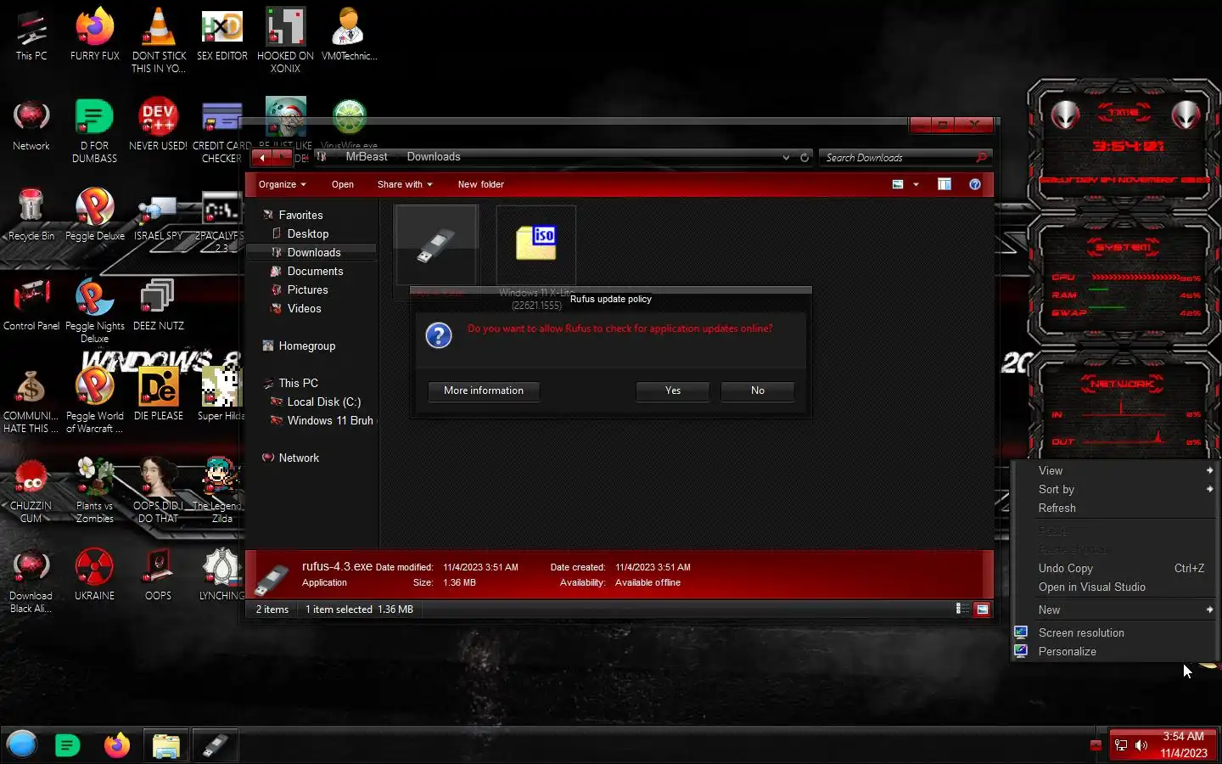
Task: Open the This PC desktop icon
Action: [31, 35]
